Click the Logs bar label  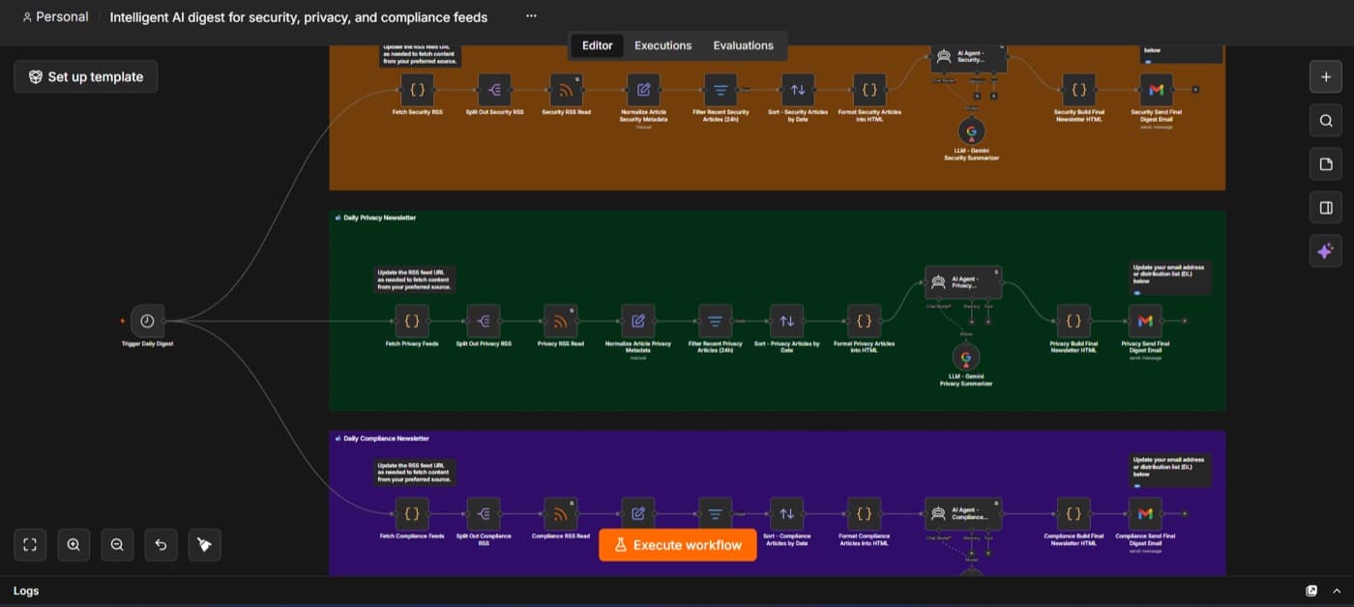click(26, 591)
